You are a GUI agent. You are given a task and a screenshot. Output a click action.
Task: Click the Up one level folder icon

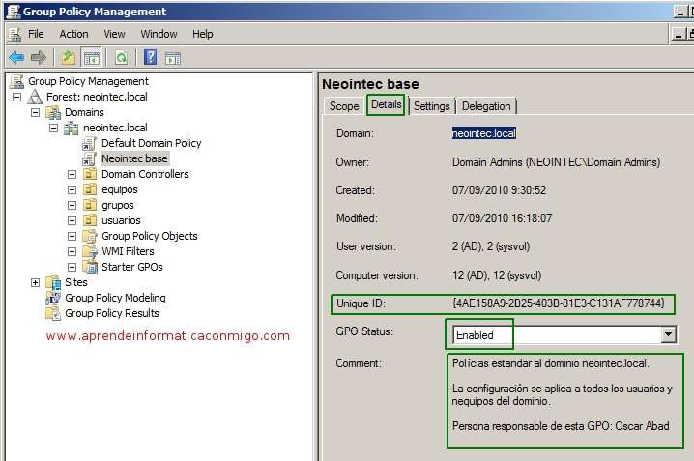click(x=69, y=58)
